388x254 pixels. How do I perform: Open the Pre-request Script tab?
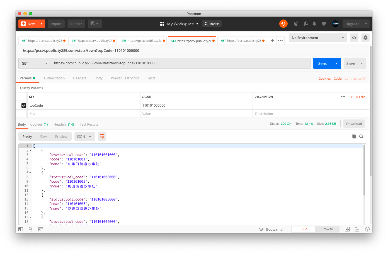125,78
